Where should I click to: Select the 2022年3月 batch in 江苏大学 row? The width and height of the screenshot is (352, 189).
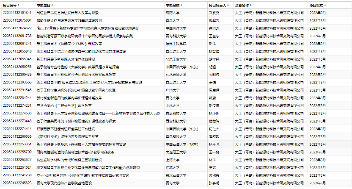point(317,168)
